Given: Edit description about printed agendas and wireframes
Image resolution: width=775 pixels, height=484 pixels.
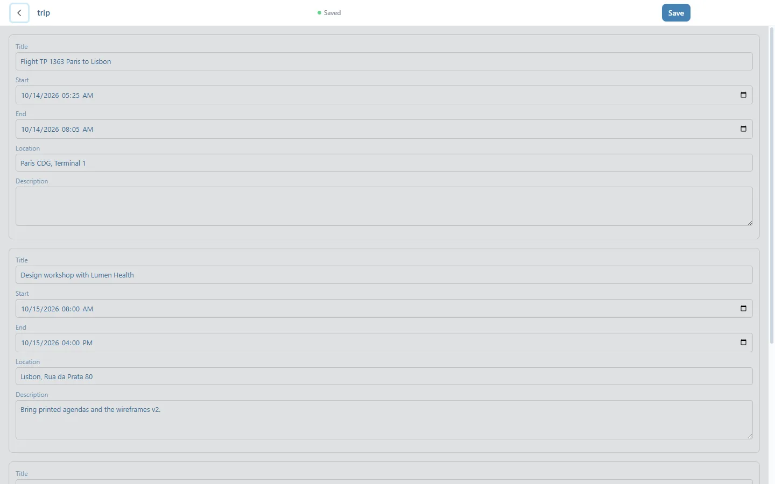Looking at the screenshot, I should click(x=384, y=420).
